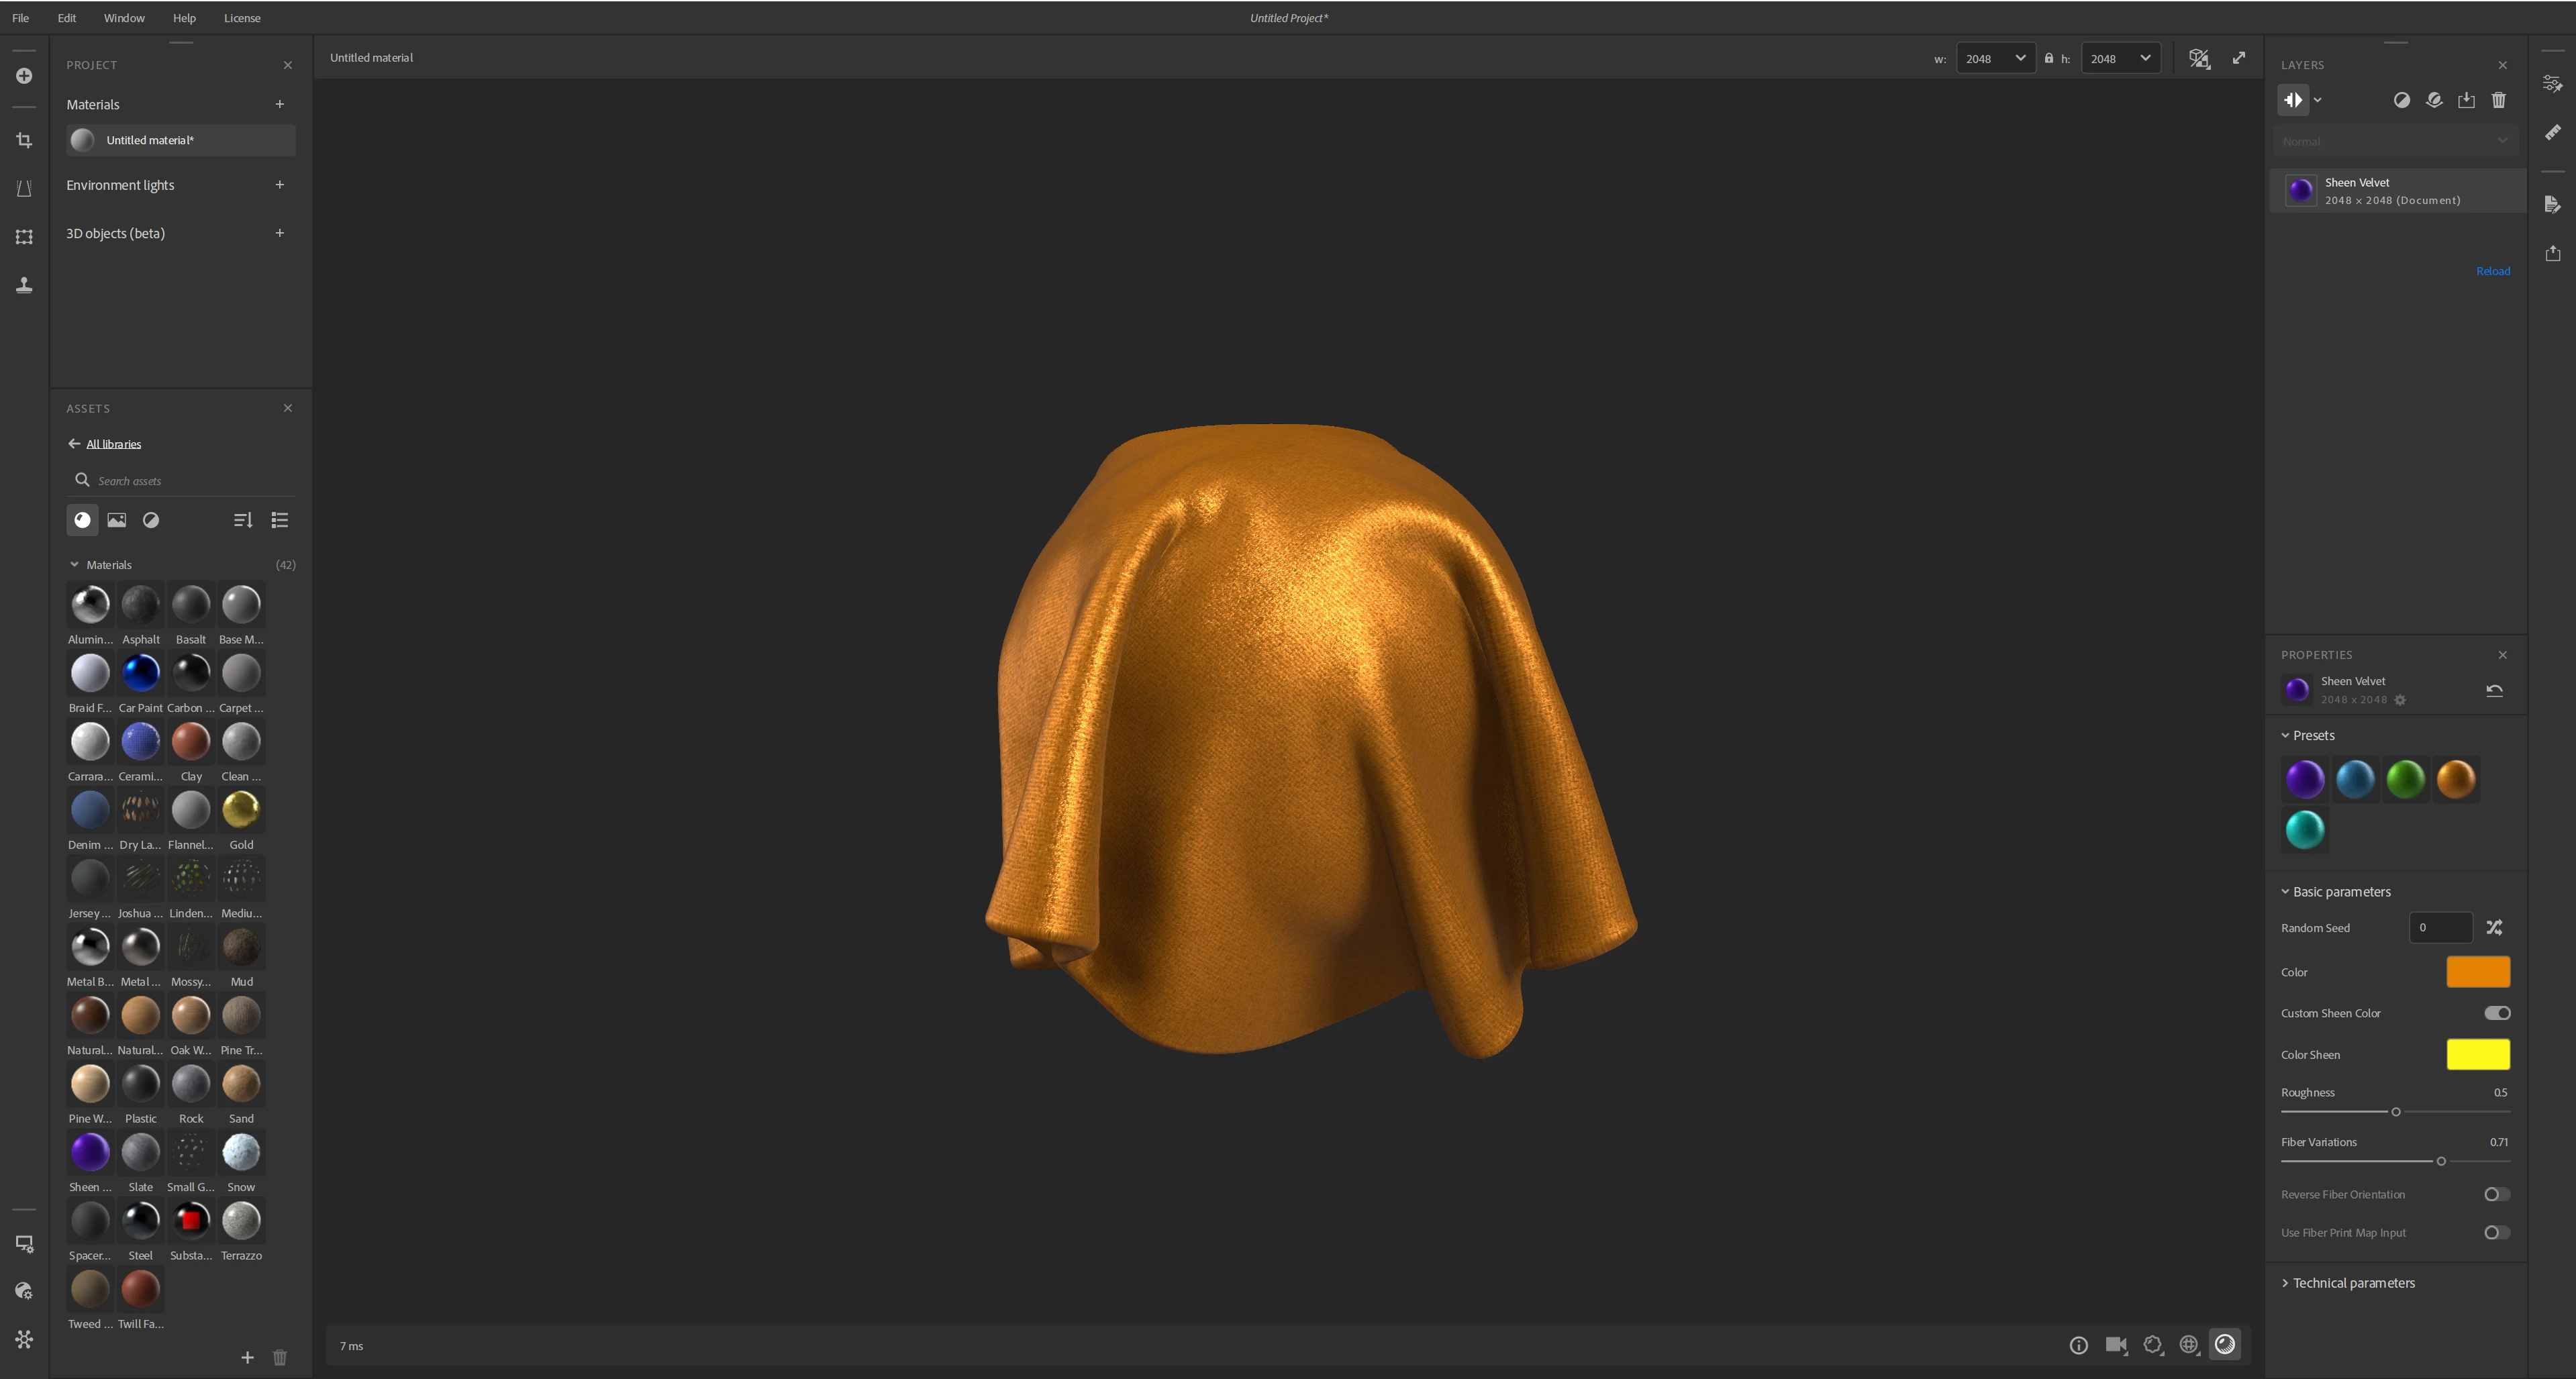
Task: Click the fullscreen expand viewport icon
Action: 2239,58
